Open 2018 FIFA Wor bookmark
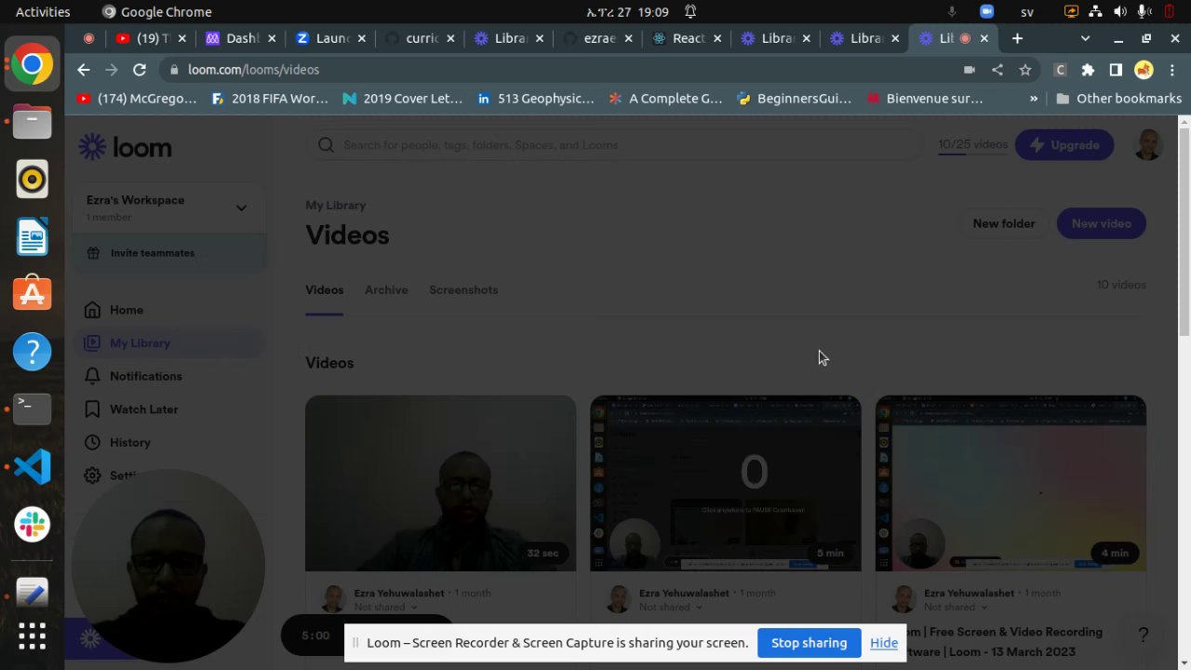 pos(270,99)
